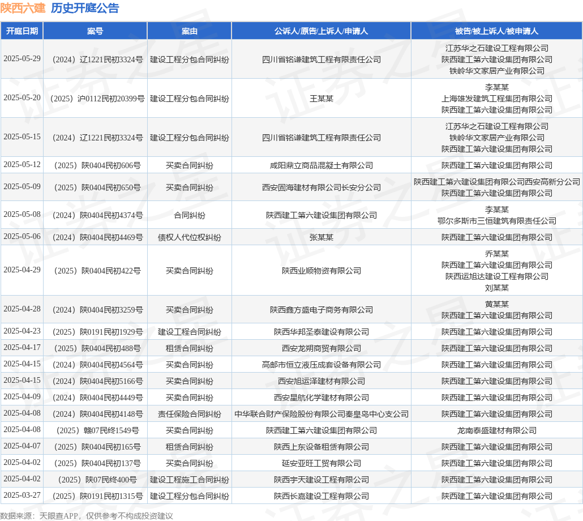
Task: Click defendant 龙南泰盛建材有限公司
Action: point(497,430)
